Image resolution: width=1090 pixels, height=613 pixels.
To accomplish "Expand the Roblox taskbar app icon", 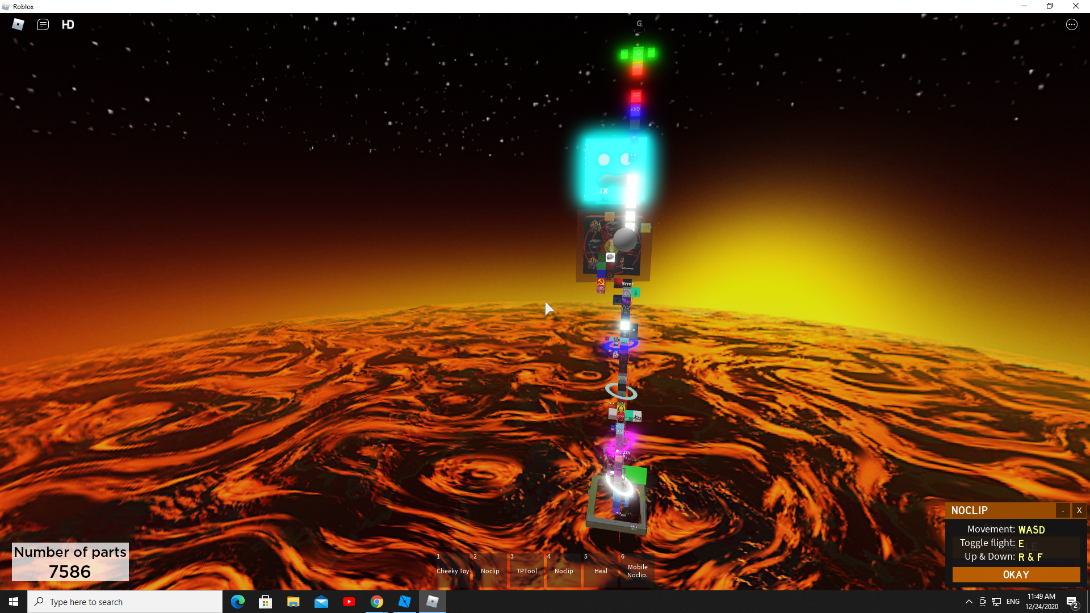I will click(x=432, y=601).
